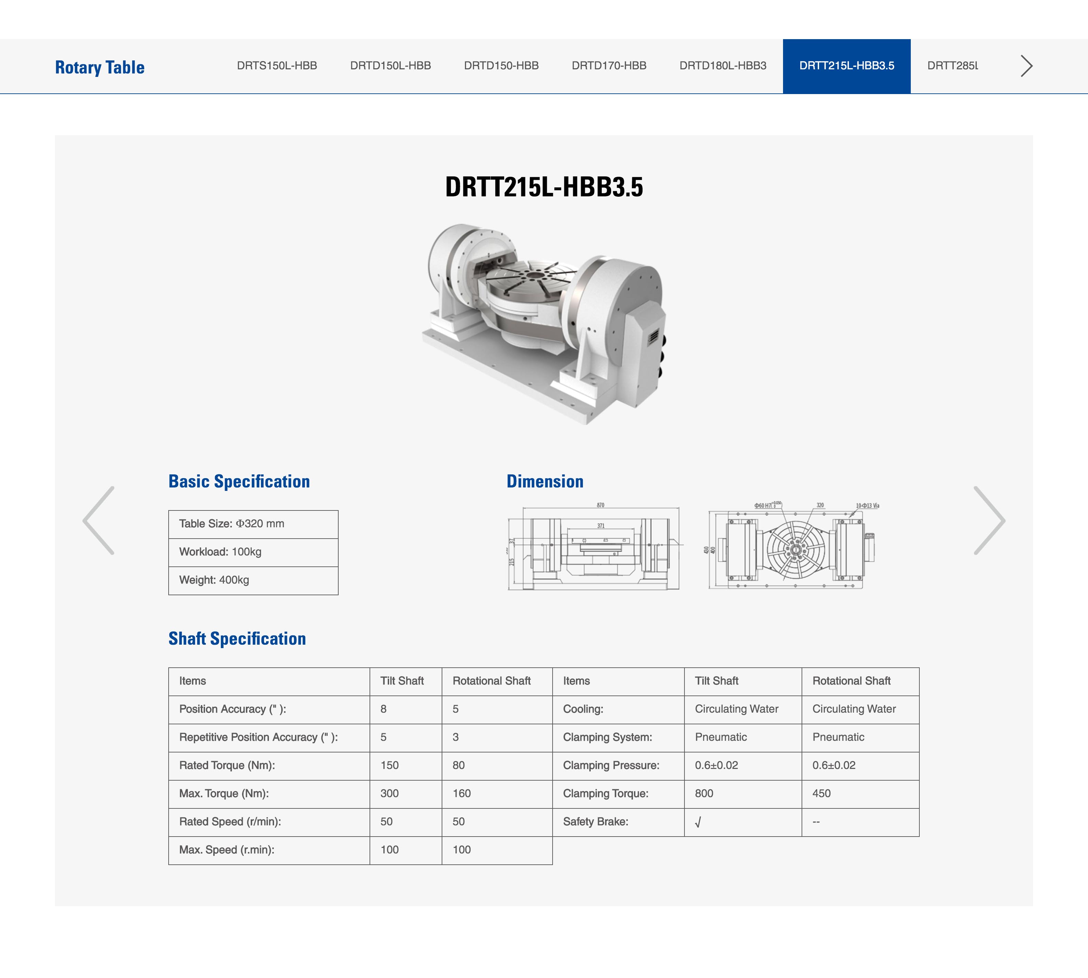
Task: Switch to the DRTD150L-HBB tab
Action: tap(390, 66)
